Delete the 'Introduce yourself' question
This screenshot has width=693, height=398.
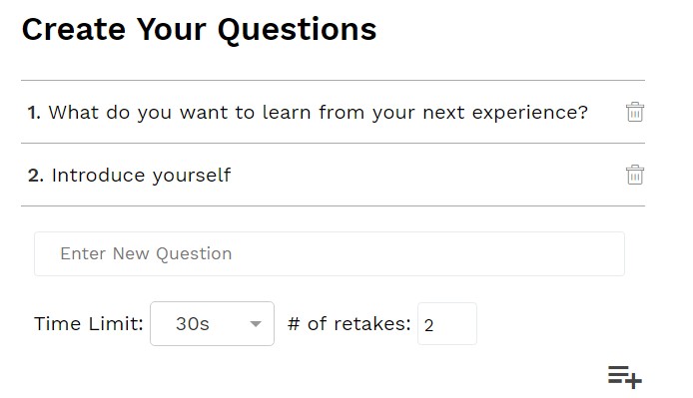tap(635, 175)
